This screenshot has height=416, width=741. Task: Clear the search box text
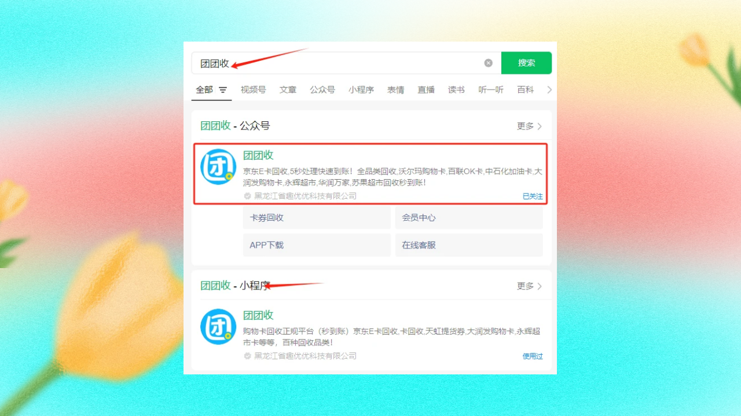pos(488,63)
